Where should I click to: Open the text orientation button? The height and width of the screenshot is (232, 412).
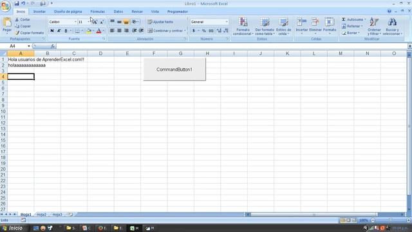pyautogui.click(x=135, y=21)
